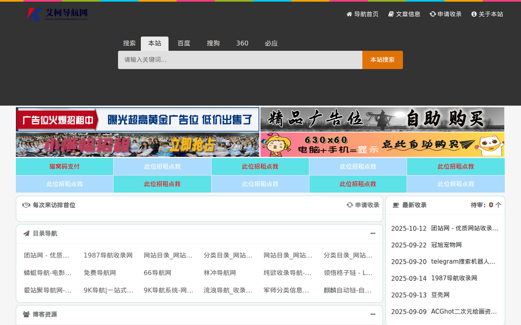Screen dimensions: 521x325
Task: Expand more options in 博客资源 panel
Action: coord(373,314)
